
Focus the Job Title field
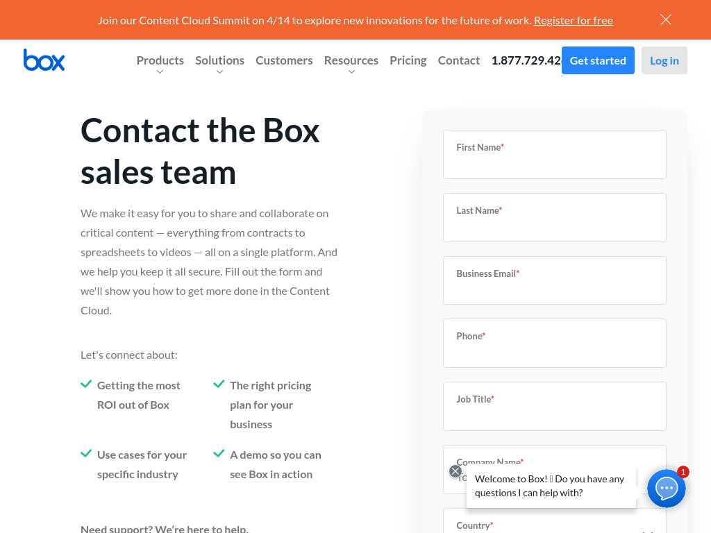(555, 406)
